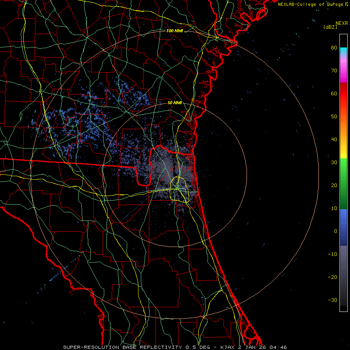The width and height of the screenshot is (350, 350).
Task: Click the -20 dBZ scale value
Action: 332,277
